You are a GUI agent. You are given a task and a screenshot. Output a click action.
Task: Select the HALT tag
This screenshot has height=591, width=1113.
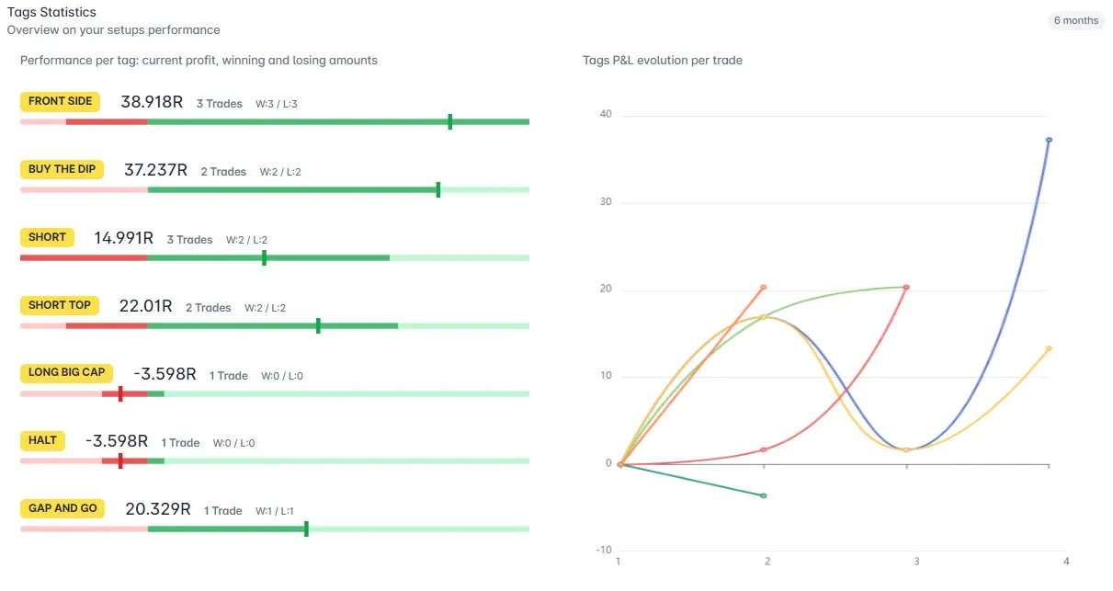(x=42, y=440)
